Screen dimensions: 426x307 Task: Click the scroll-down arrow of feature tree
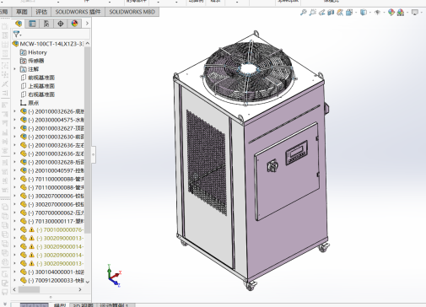(x=88, y=282)
